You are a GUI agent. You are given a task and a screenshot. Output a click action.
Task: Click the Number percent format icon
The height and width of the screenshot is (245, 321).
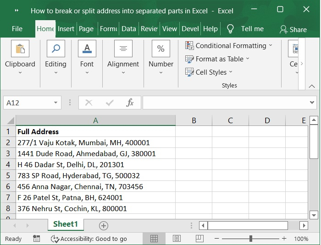(161, 49)
